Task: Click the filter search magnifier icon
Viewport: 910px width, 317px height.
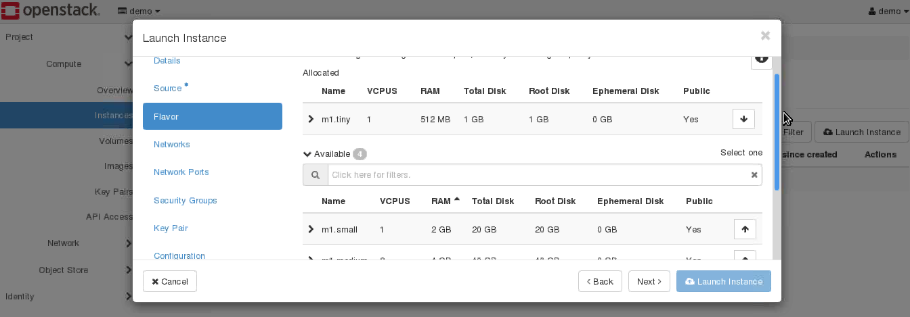Action: click(316, 175)
